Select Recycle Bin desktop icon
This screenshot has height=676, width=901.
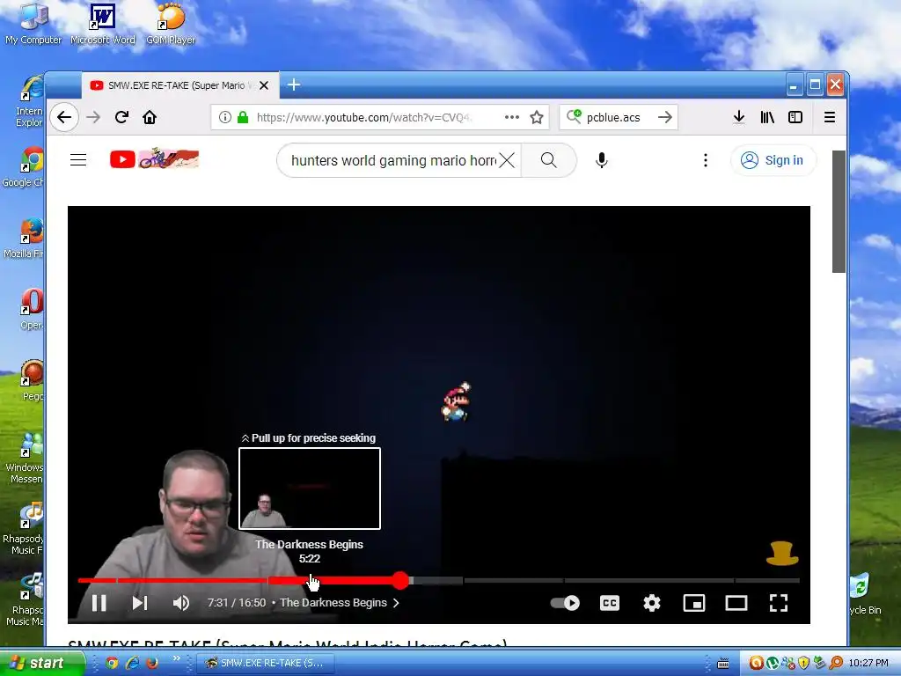coord(866,593)
